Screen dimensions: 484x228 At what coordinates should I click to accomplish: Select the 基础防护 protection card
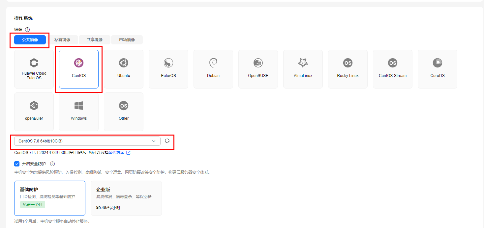[x=50, y=198]
